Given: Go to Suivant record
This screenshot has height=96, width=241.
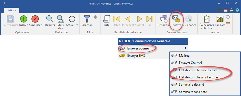Looking at the screenshot, I should coord(139,19).
